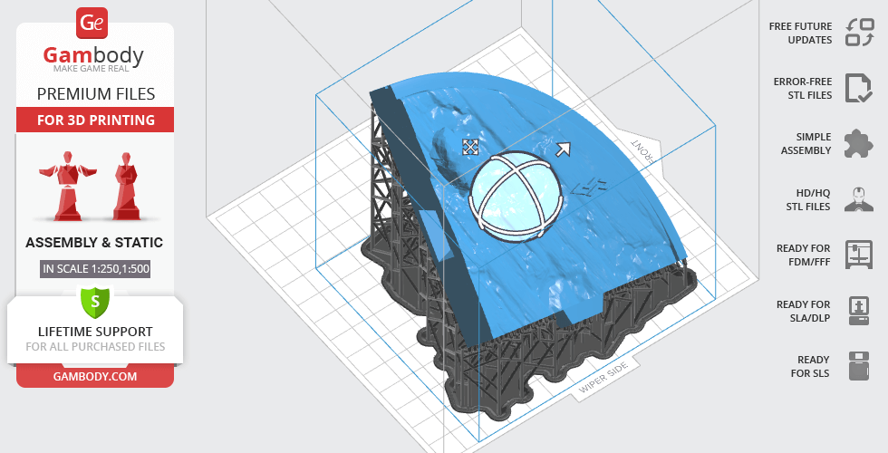The image size is (888, 453).
Task: Click the diagonal scale arrow on model
Action: pos(563,149)
